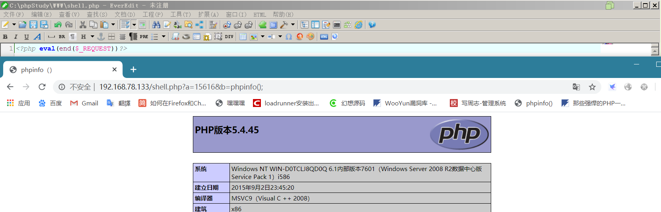Viewport: 661px width, 212px height.
Task: Expand the Paste dropdown arrow
Action: pos(113,25)
